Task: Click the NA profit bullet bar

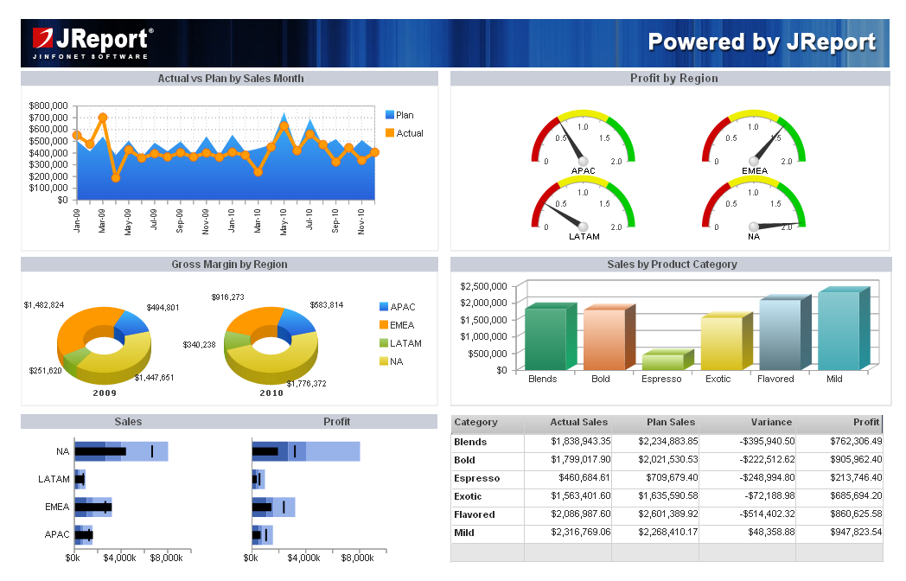Action: pos(306,451)
